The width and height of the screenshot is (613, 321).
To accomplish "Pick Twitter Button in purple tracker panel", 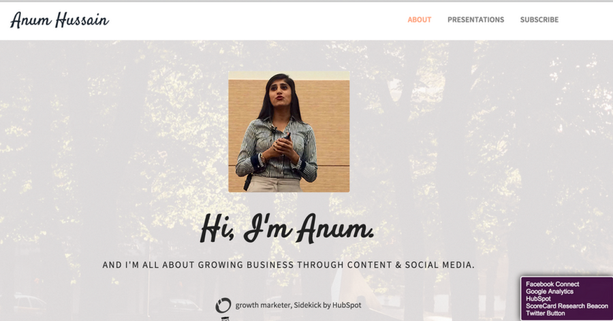I will [x=545, y=314].
